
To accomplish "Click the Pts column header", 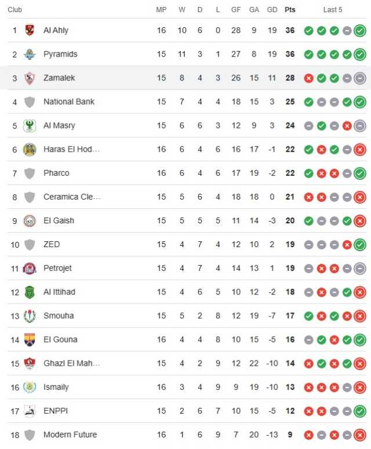I will (290, 10).
